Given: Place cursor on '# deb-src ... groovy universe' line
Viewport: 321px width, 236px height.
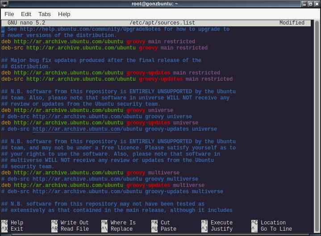Looking at the screenshot, I should 96,116.
